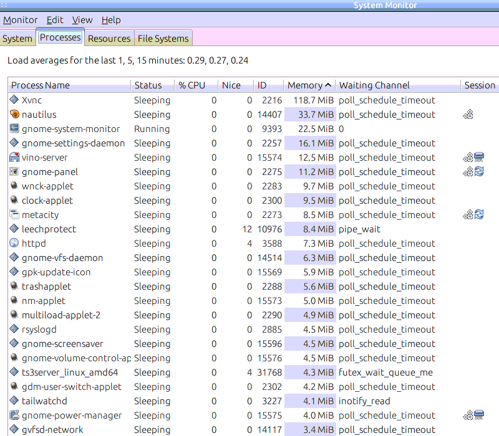This screenshot has width=499, height=436.
Task: Click the gnome-system-monitor process icon
Action: coord(15,129)
